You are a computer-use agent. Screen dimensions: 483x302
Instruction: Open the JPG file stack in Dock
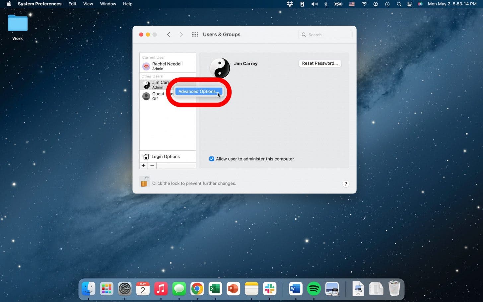pos(358,288)
